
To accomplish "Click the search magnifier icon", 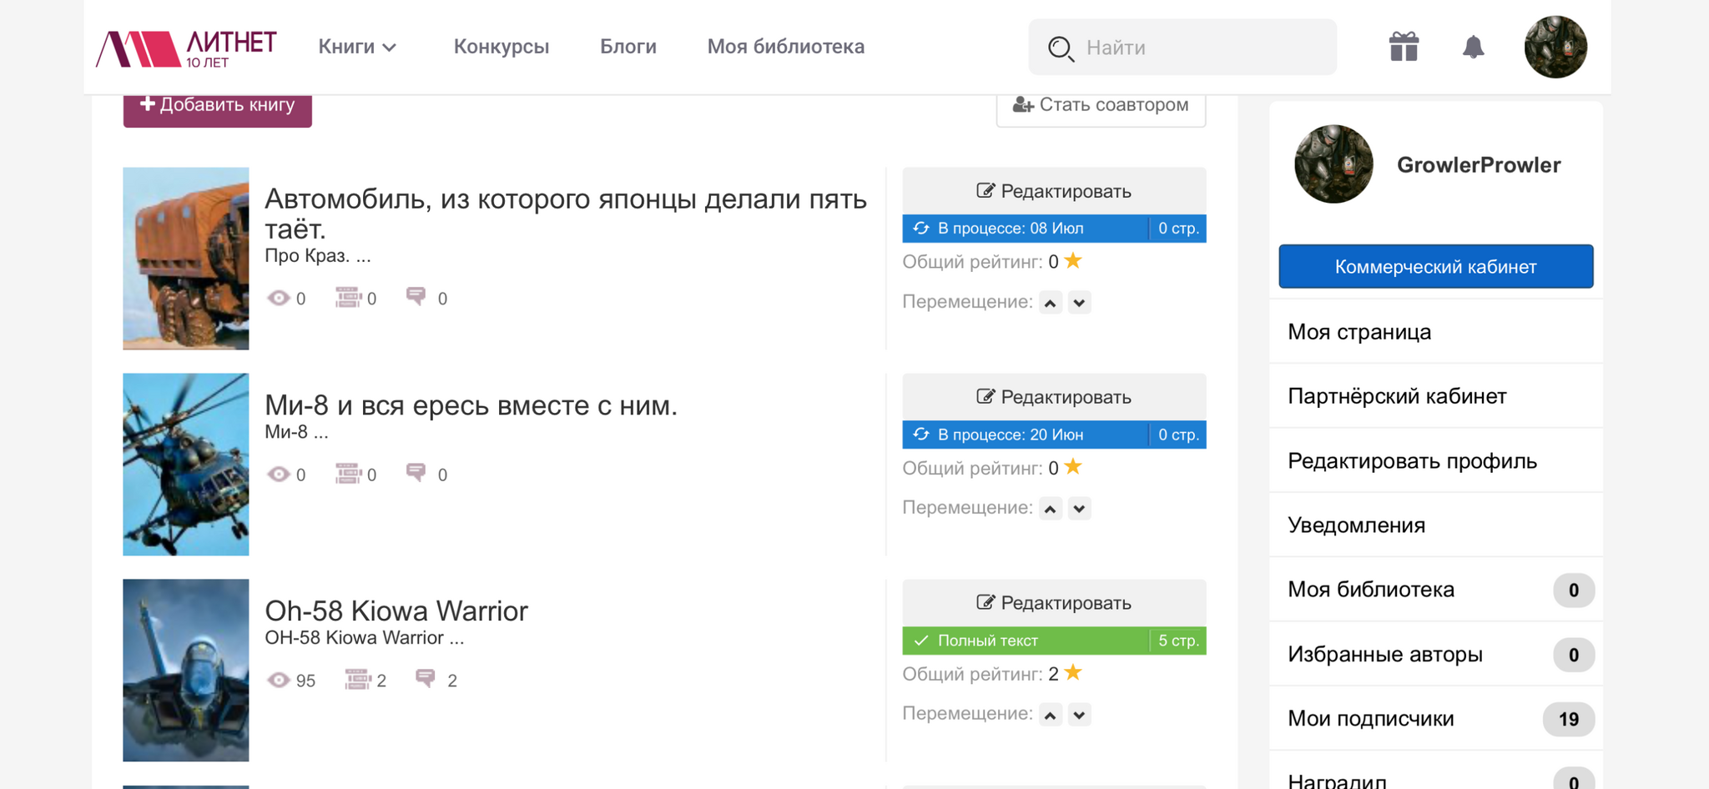I will pyautogui.click(x=1061, y=48).
